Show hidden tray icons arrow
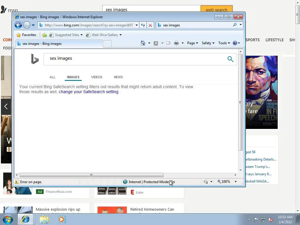 tap(249, 219)
